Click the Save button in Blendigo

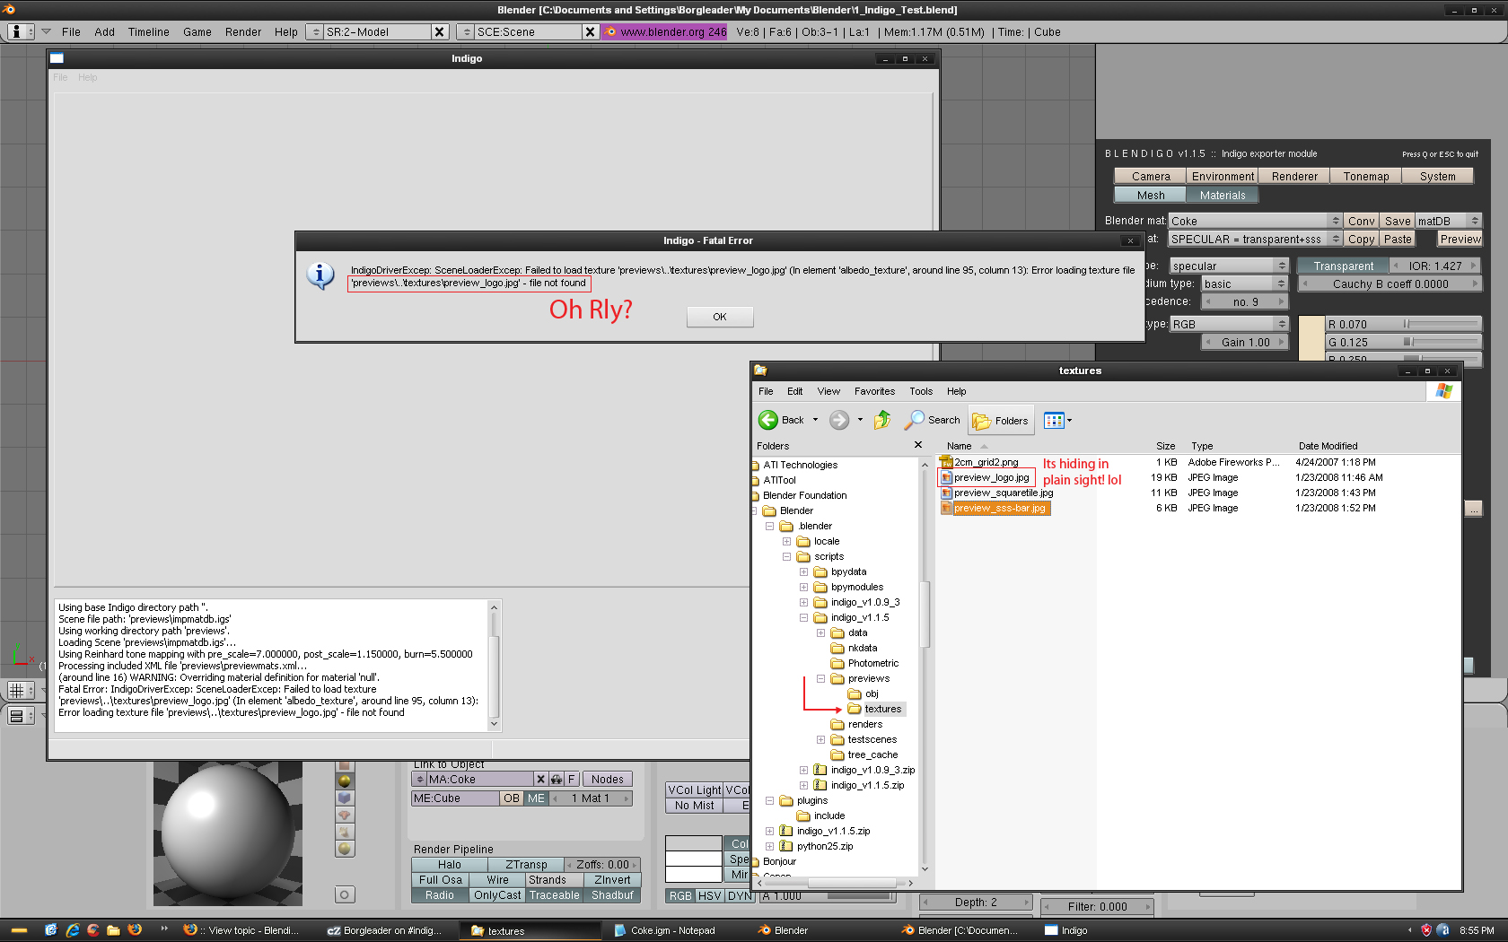point(1397,221)
